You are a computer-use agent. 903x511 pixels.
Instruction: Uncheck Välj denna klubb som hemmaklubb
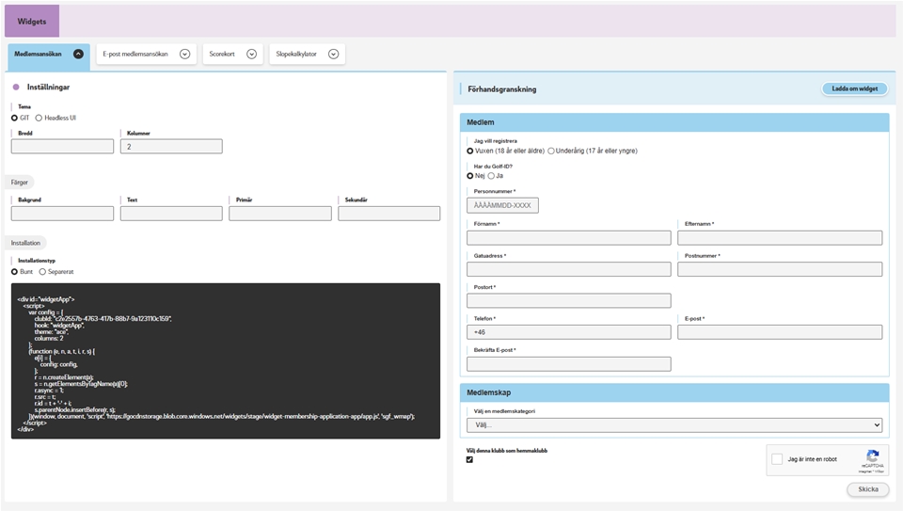click(x=469, y=460)
